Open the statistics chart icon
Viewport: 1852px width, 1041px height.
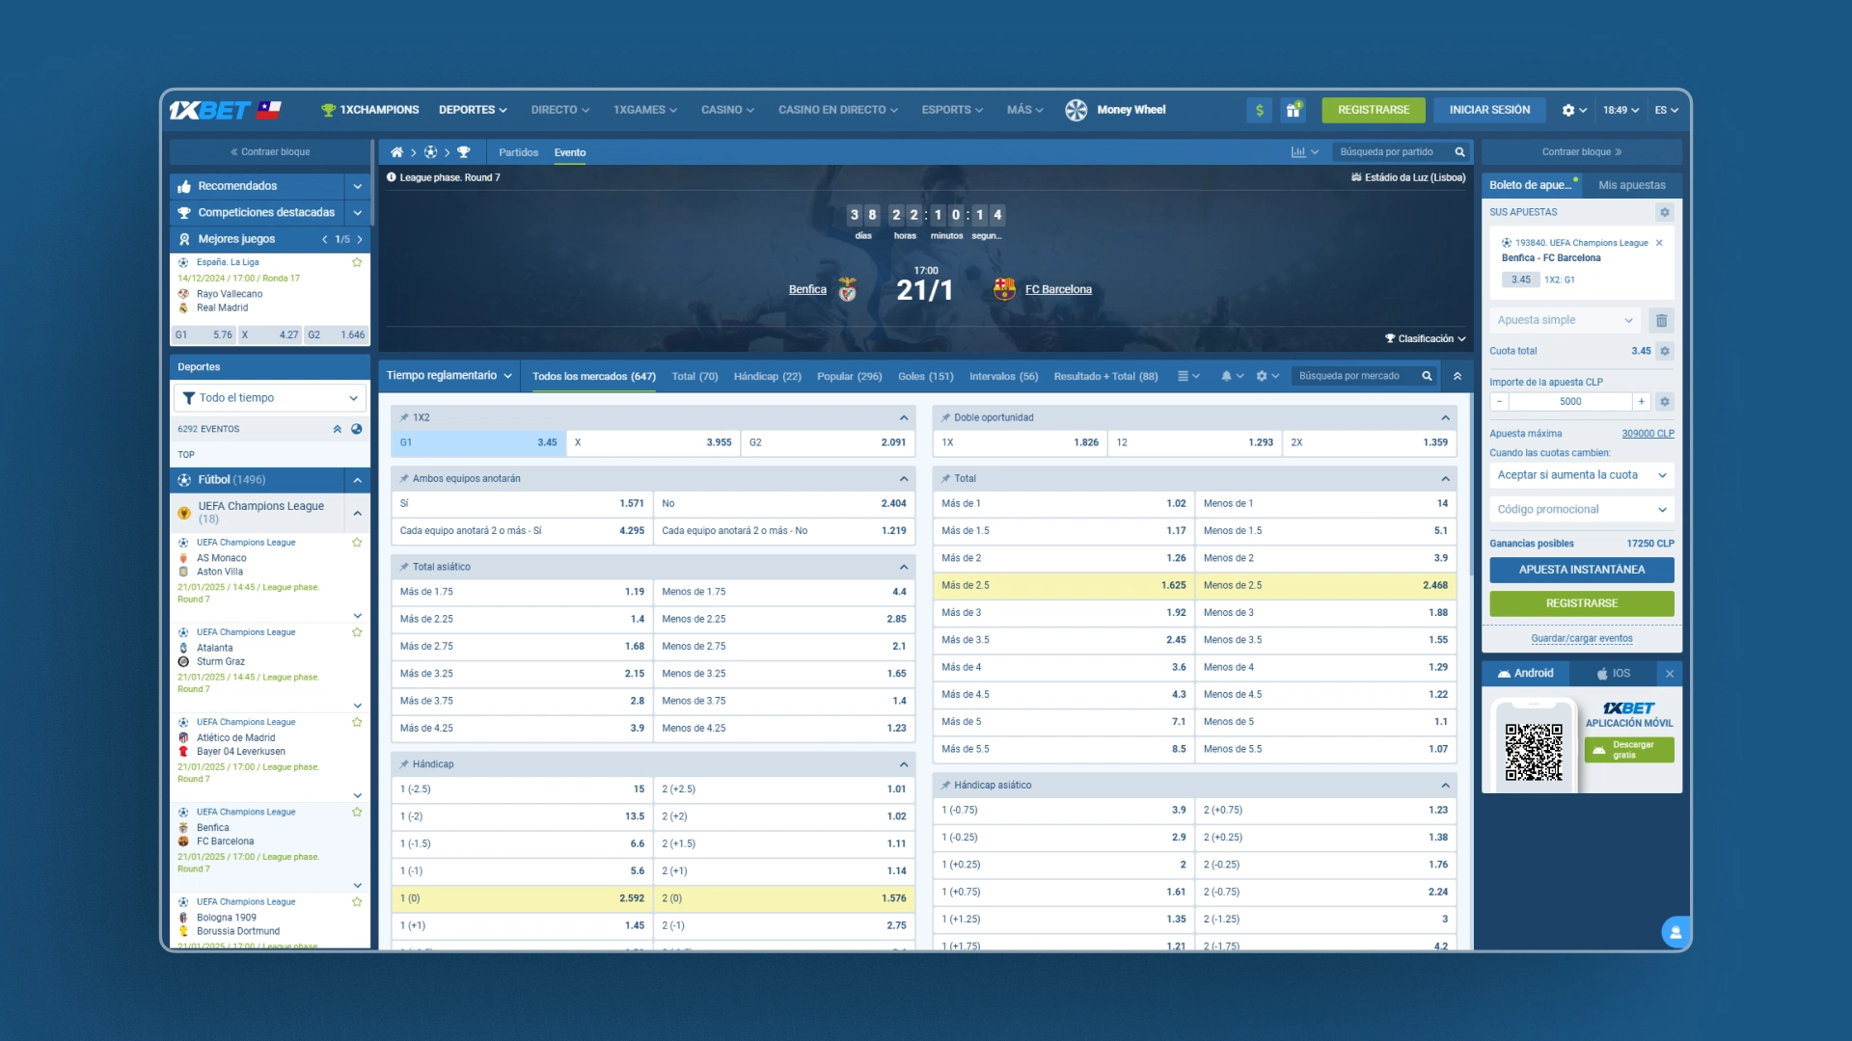pyautogui.click(x=1298, y=152)
